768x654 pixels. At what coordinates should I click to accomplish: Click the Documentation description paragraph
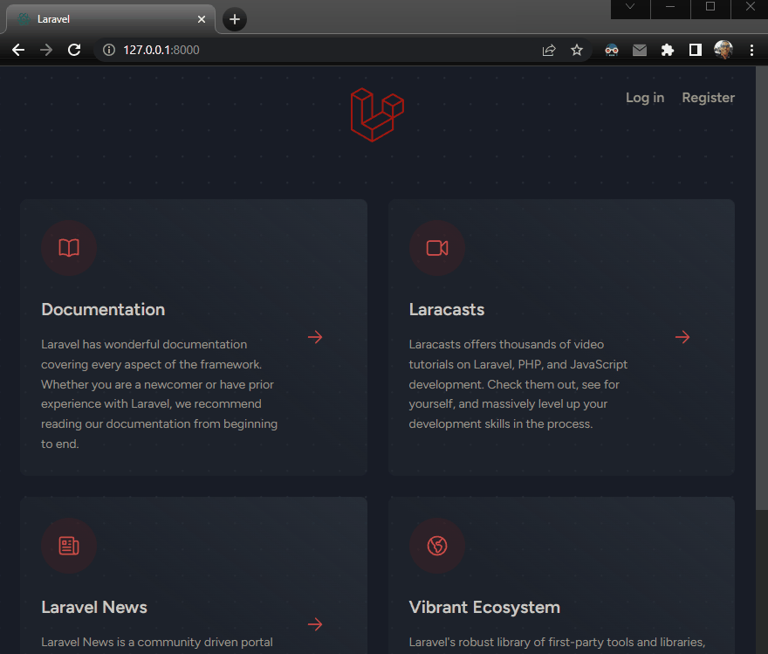(x=159, y=394)
